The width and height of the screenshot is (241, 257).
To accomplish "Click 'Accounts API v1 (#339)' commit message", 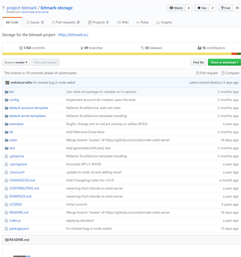I will click(84, 164).
